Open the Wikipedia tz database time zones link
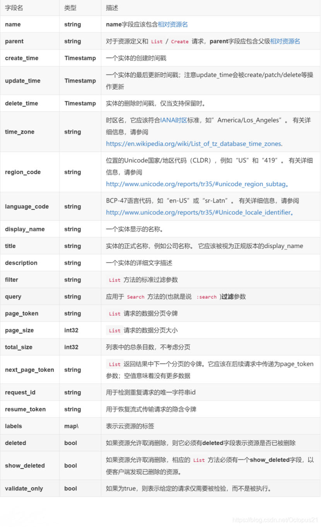This screenshot has width=321, height=527. coord(193,144)
